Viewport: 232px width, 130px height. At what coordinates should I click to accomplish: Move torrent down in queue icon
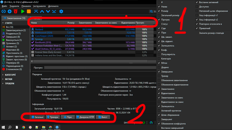pyautogui.click(x=48, y=11)
